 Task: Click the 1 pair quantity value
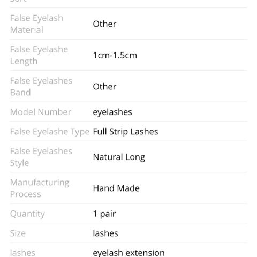104,214
